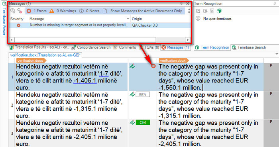Toggle the 1 Errors filter button
279x147 pixels.
pos(37,11)
